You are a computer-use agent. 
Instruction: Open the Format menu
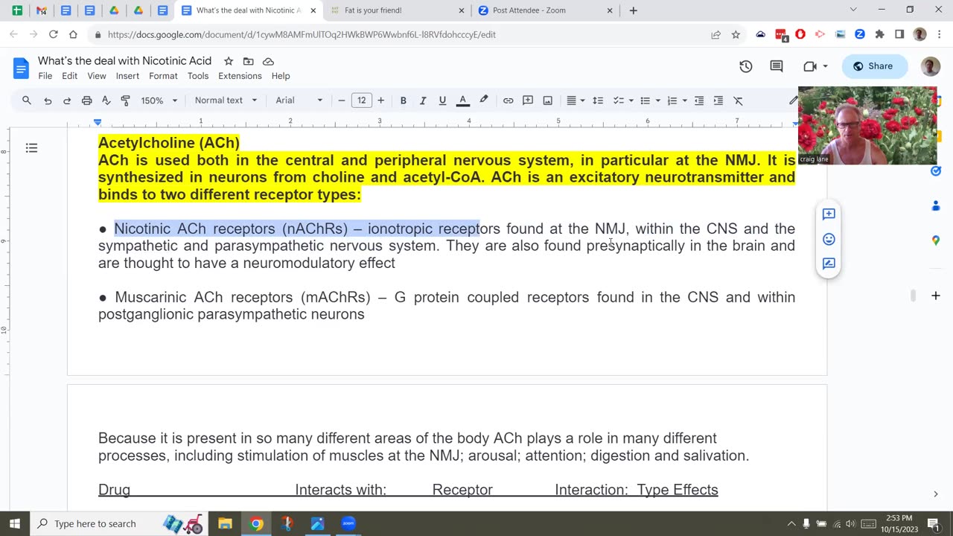(163, 76)
